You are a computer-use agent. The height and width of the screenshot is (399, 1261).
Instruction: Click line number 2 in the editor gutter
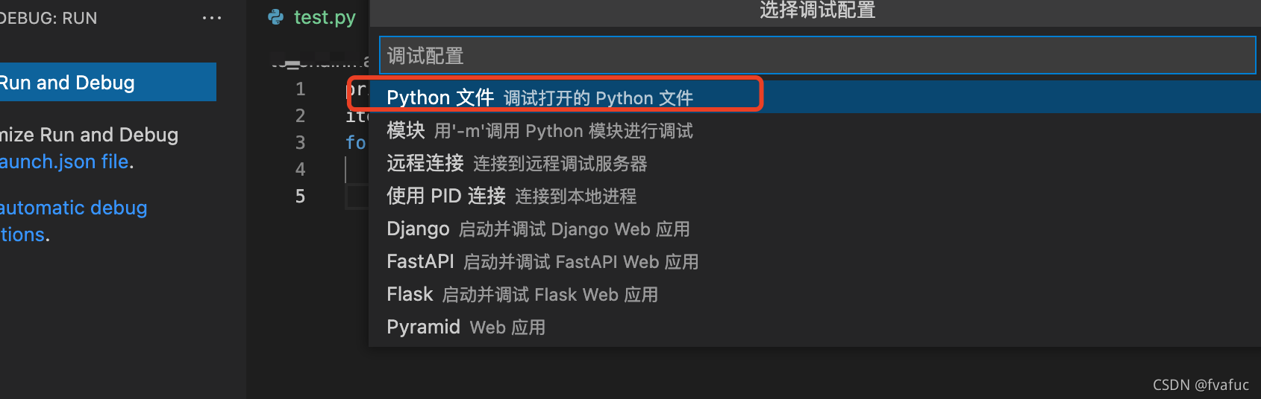pyautogui.click(x=300, y=116)
